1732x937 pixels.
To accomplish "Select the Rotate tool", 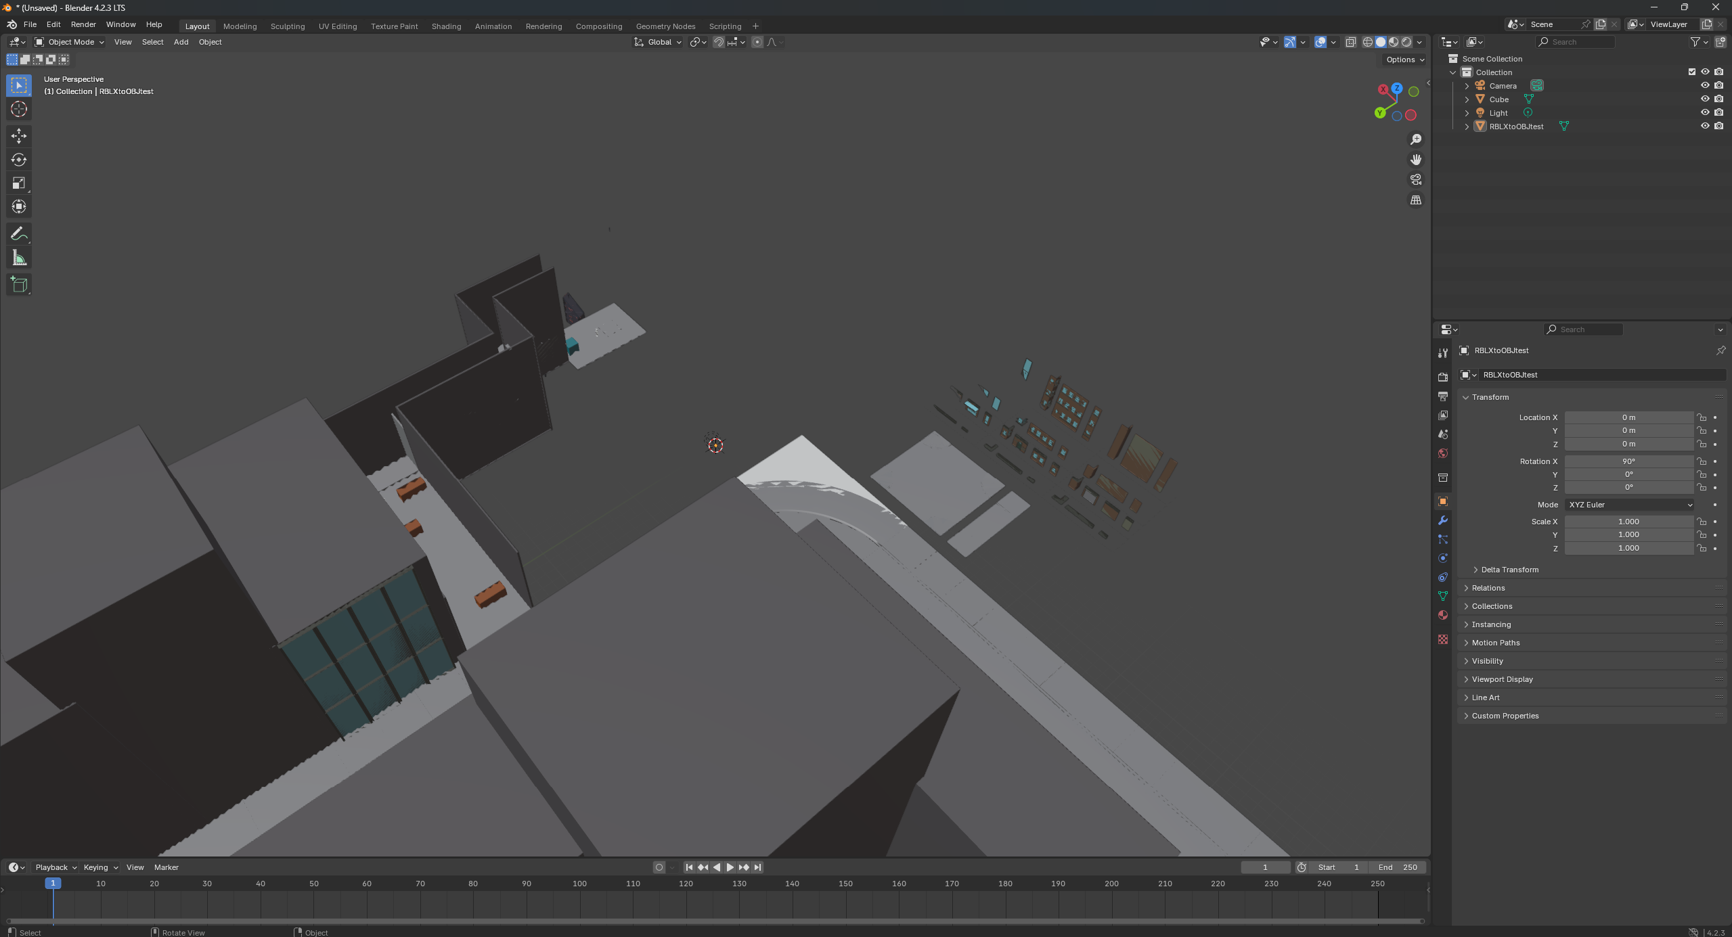I will click(x=19, y=160).
